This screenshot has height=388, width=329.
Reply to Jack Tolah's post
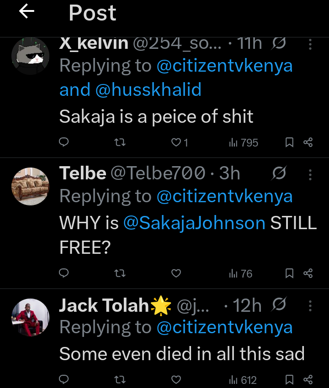click(x=64, y=379)
